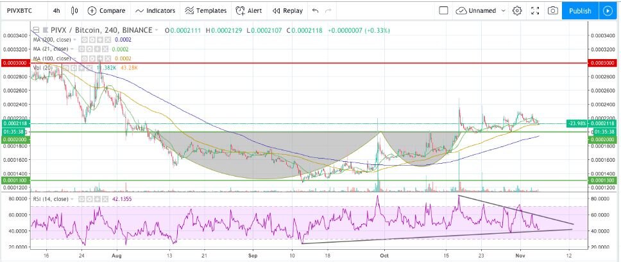The height and width of the screenshot is (262, 621).
Task: Select the green 0.0002000 price line label
Action: click(x=15, y=139)
